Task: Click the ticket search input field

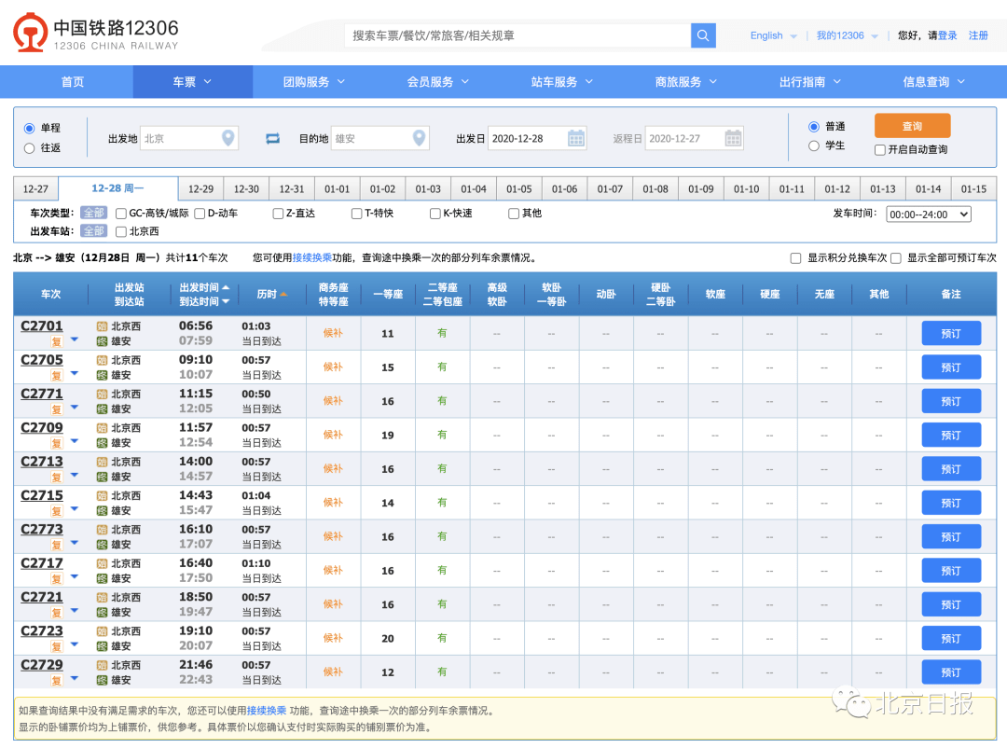Action: click(513, 35)
